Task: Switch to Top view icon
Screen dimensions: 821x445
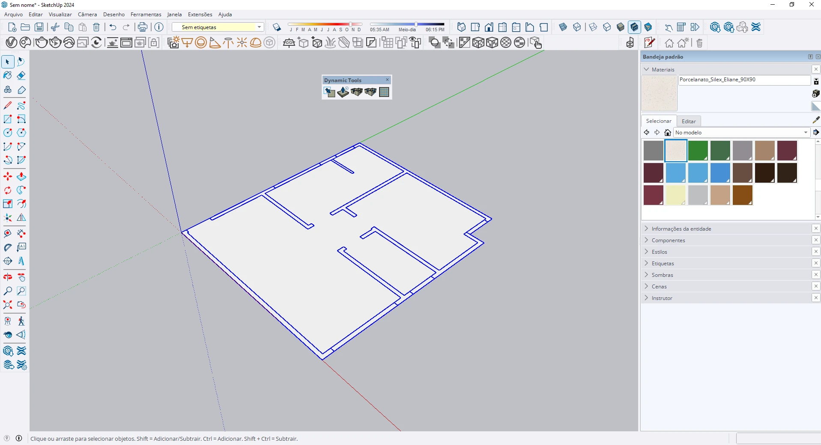Action: tap(475, 27)
